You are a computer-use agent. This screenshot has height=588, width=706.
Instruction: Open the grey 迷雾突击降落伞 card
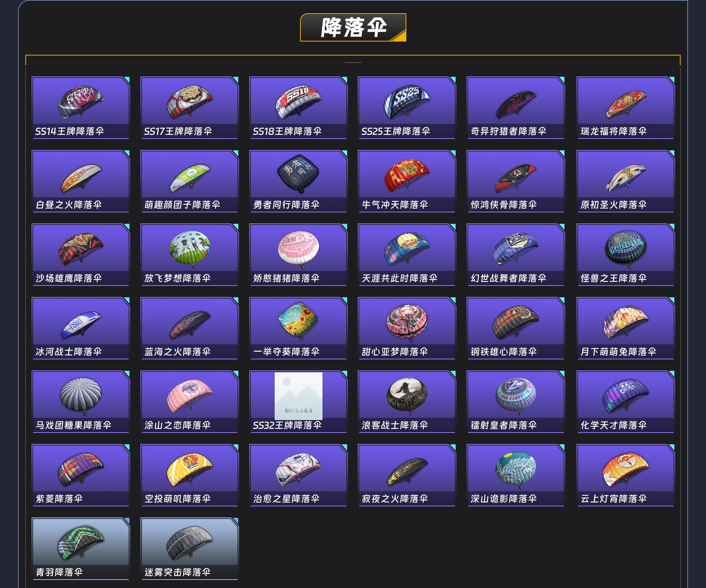coord(189,549)
